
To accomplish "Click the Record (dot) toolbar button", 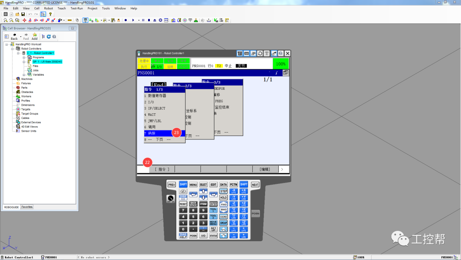I will point(126,21).
